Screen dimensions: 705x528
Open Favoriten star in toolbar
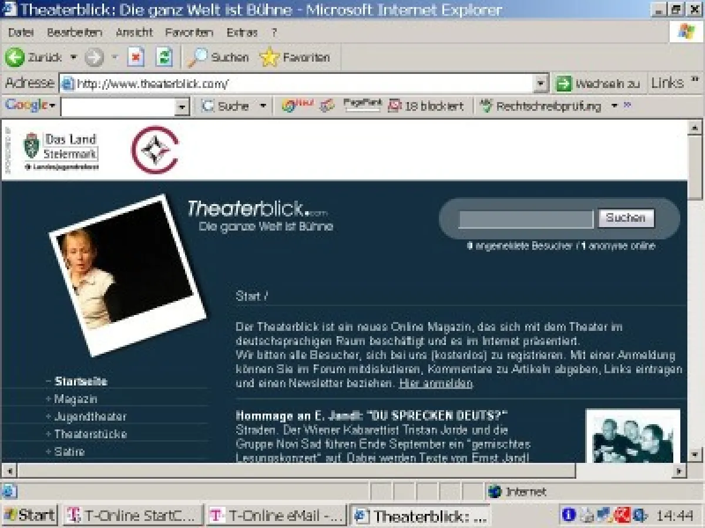[270, 57]
